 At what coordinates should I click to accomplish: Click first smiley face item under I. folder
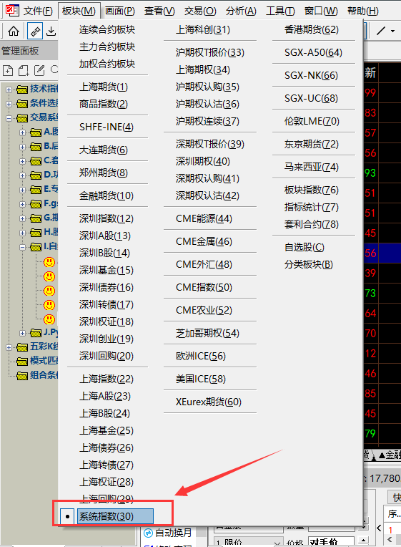point(49,262)
